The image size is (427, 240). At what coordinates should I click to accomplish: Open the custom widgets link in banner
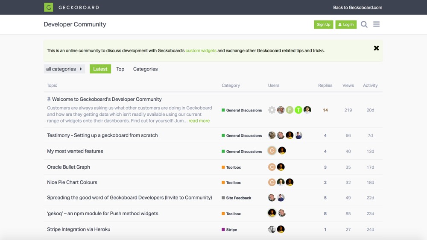(x=201, y=50)
